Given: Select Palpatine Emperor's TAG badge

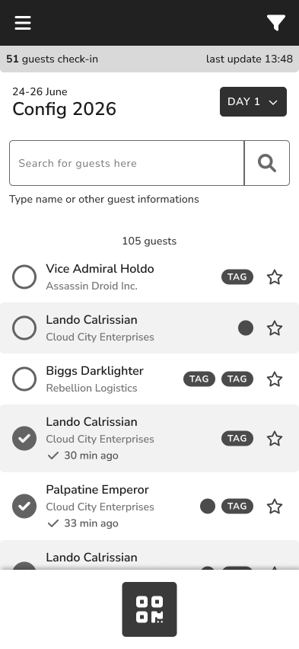Looking at the screenshot, I should click(x=237, y=507).
